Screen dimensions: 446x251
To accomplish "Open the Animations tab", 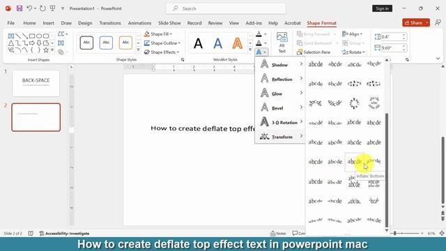I will (139, 23).
